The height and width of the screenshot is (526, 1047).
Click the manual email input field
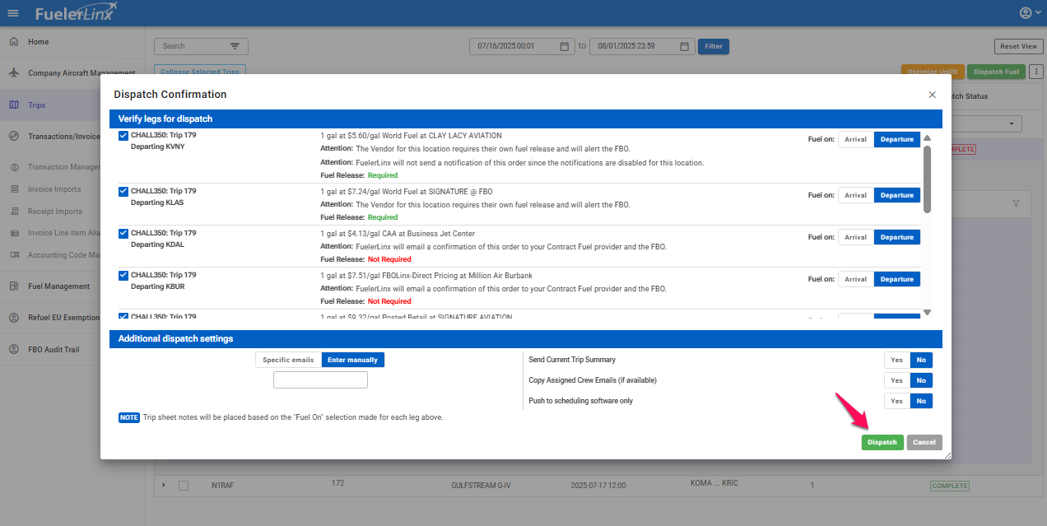coord(320,379)
